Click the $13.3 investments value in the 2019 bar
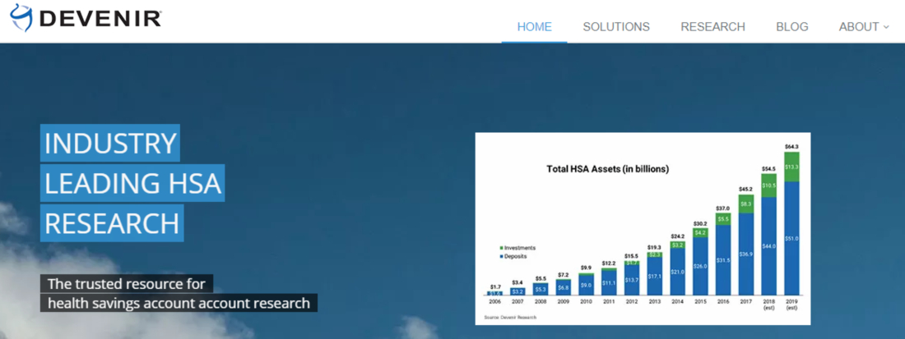 (791, 167)
